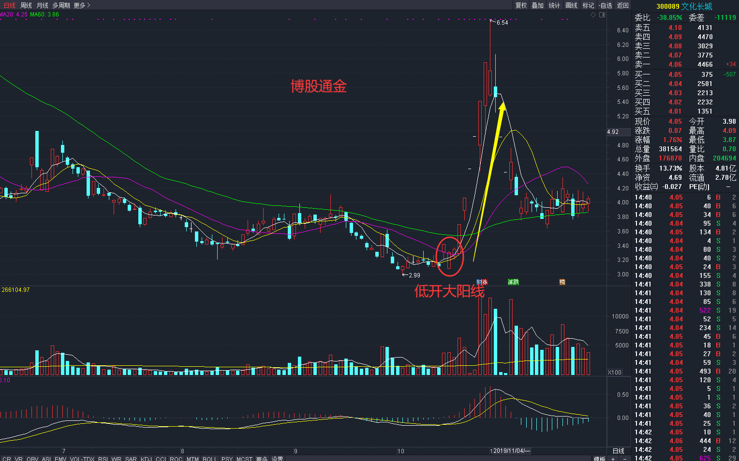Select the MTM indicator tab
Screen dimensions: 739x461
click(192, 458)
